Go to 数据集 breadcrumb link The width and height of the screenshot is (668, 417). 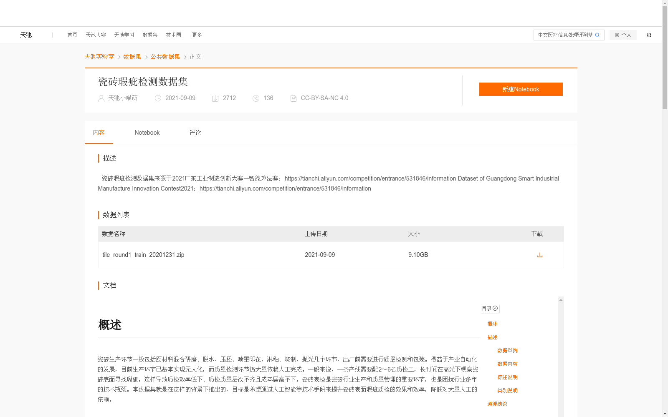[132, 57]
